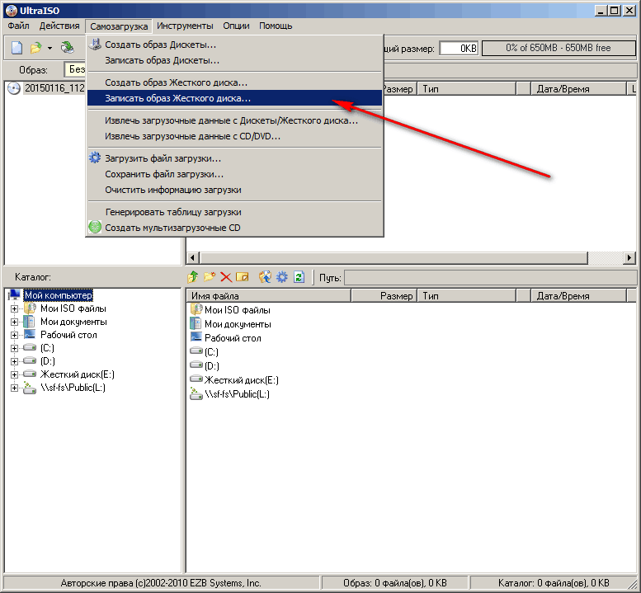Sort upper image list by Дата/Время column
This screenshot has width=641, height=593.
click(578, 89)
